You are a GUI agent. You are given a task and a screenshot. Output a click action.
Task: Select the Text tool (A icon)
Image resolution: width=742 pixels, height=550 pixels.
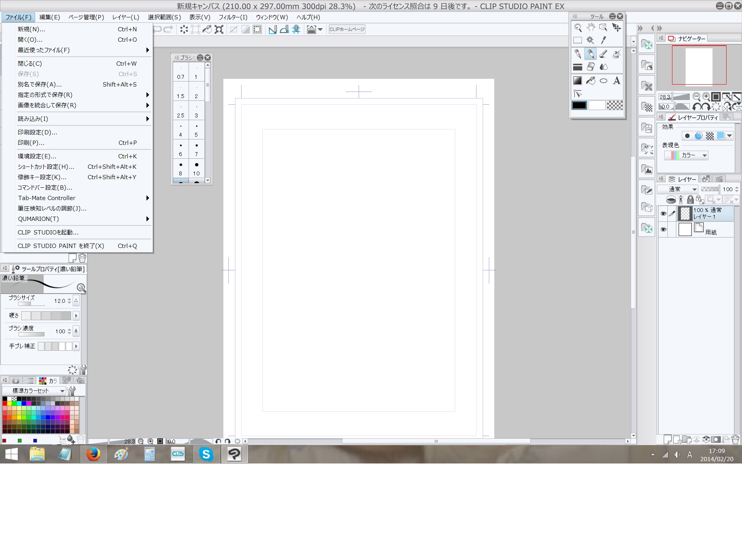coord(617,81)
